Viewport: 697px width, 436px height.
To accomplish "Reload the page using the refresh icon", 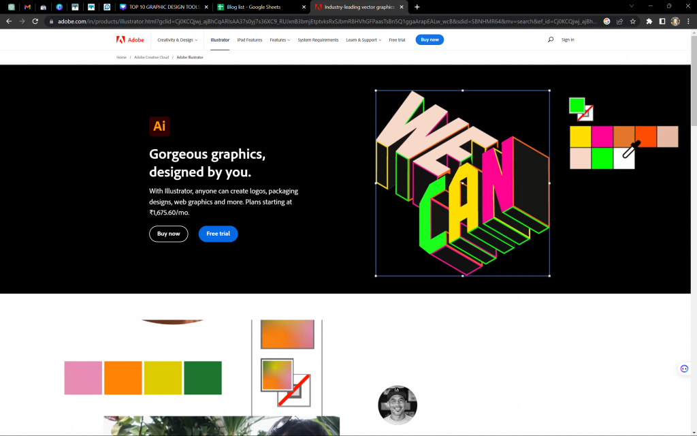I will pyautogui.click(x=35, y=21).
